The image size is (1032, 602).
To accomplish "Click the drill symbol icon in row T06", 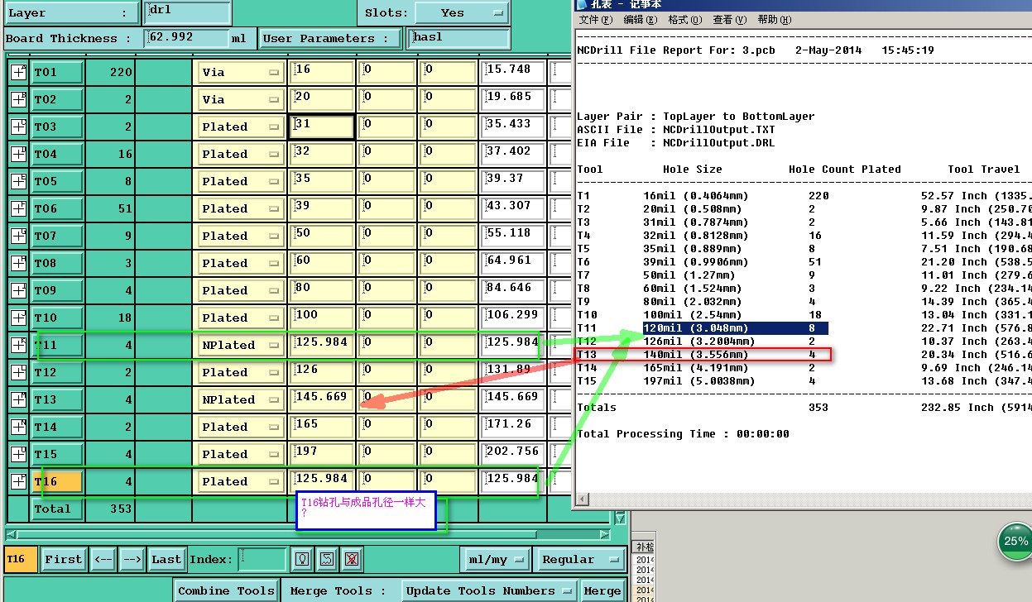I will pyautogui.click(x=18, y=209).
